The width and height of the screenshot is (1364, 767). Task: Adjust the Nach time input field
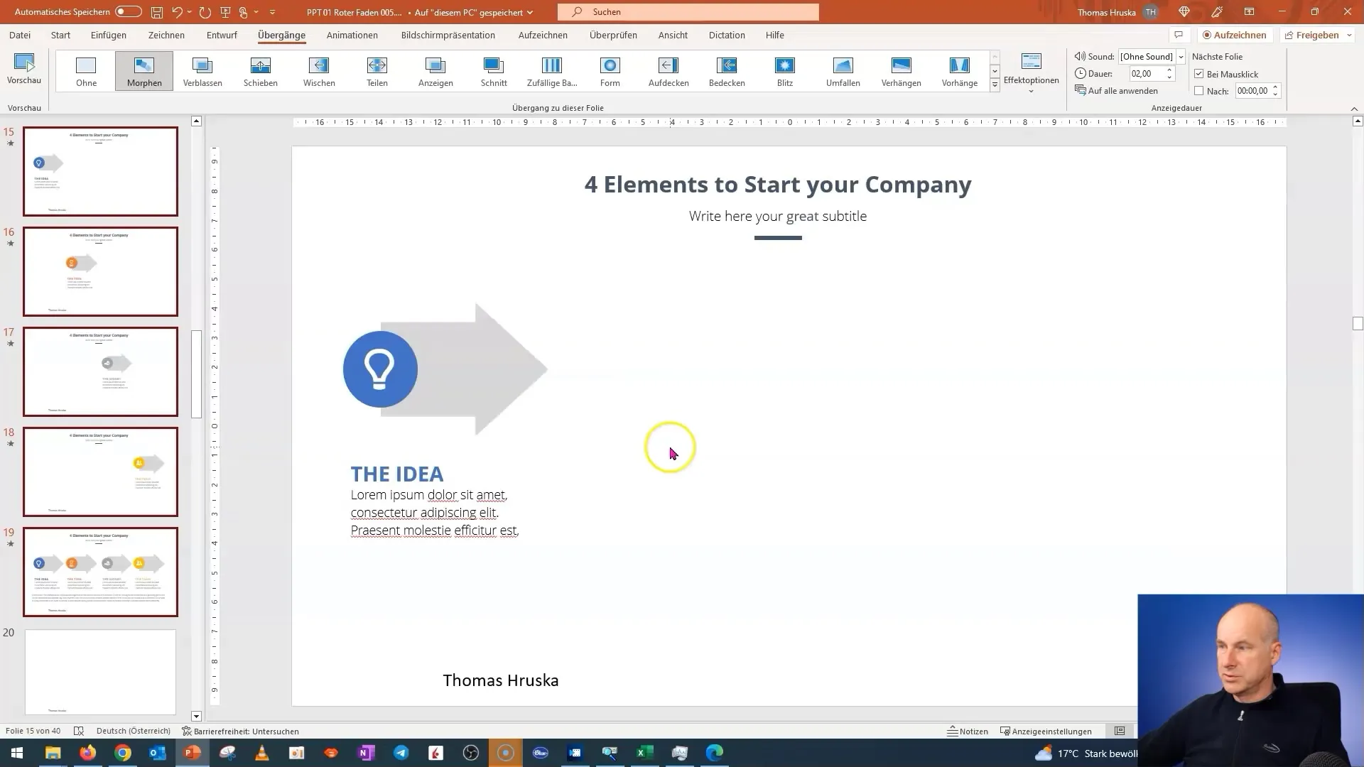(x=1252, y=91)
